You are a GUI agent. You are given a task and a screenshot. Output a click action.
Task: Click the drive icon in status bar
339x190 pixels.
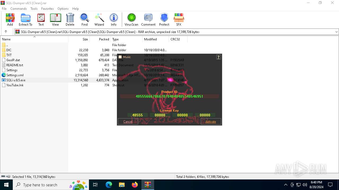pos(3,177)
